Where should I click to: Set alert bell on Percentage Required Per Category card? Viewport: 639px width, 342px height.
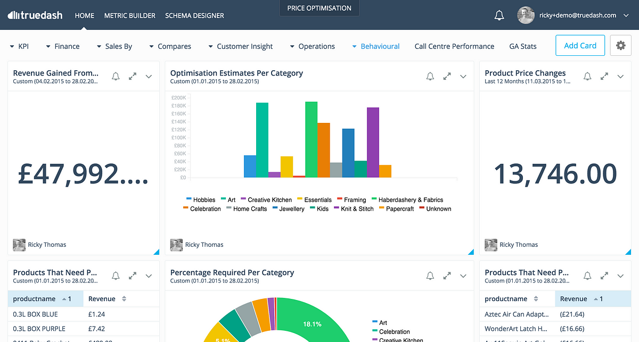point(430,276)
